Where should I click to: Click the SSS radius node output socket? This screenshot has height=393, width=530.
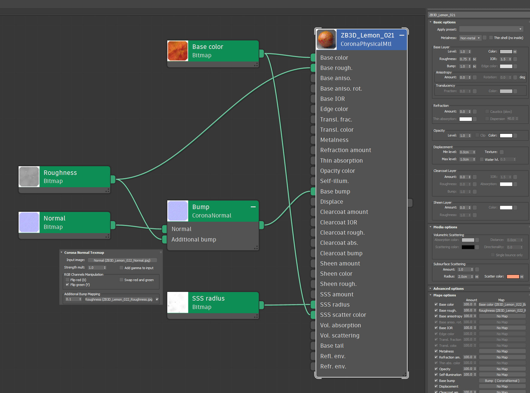(261, 305)
